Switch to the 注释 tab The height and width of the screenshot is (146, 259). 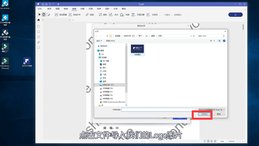click(x=82, y=9)
